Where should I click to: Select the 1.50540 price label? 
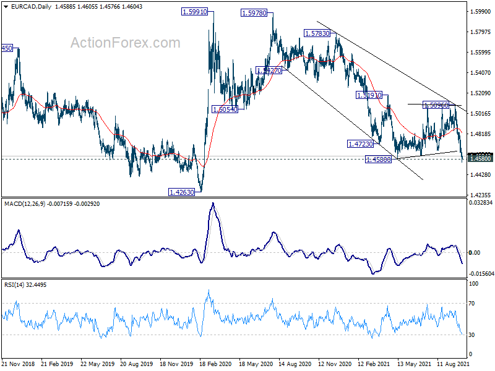click(x=225, y=109)
